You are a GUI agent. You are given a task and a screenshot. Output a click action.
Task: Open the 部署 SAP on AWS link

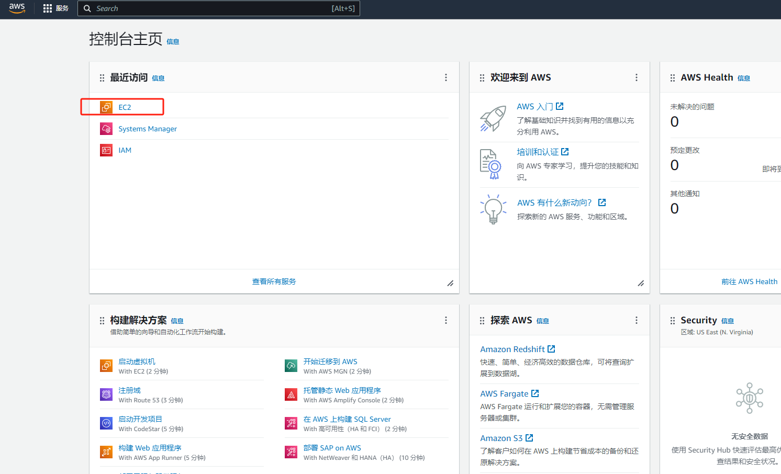point(332,448)
